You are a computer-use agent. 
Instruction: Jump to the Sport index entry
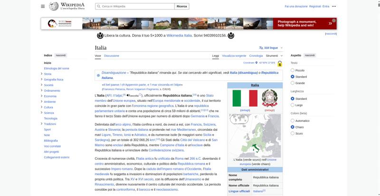point(47,129)
